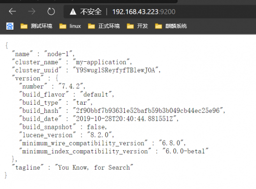
Task: Click the "6.0.0-beta1" index compatibility value
Action: pyautogui.click(x=185, y=151)
